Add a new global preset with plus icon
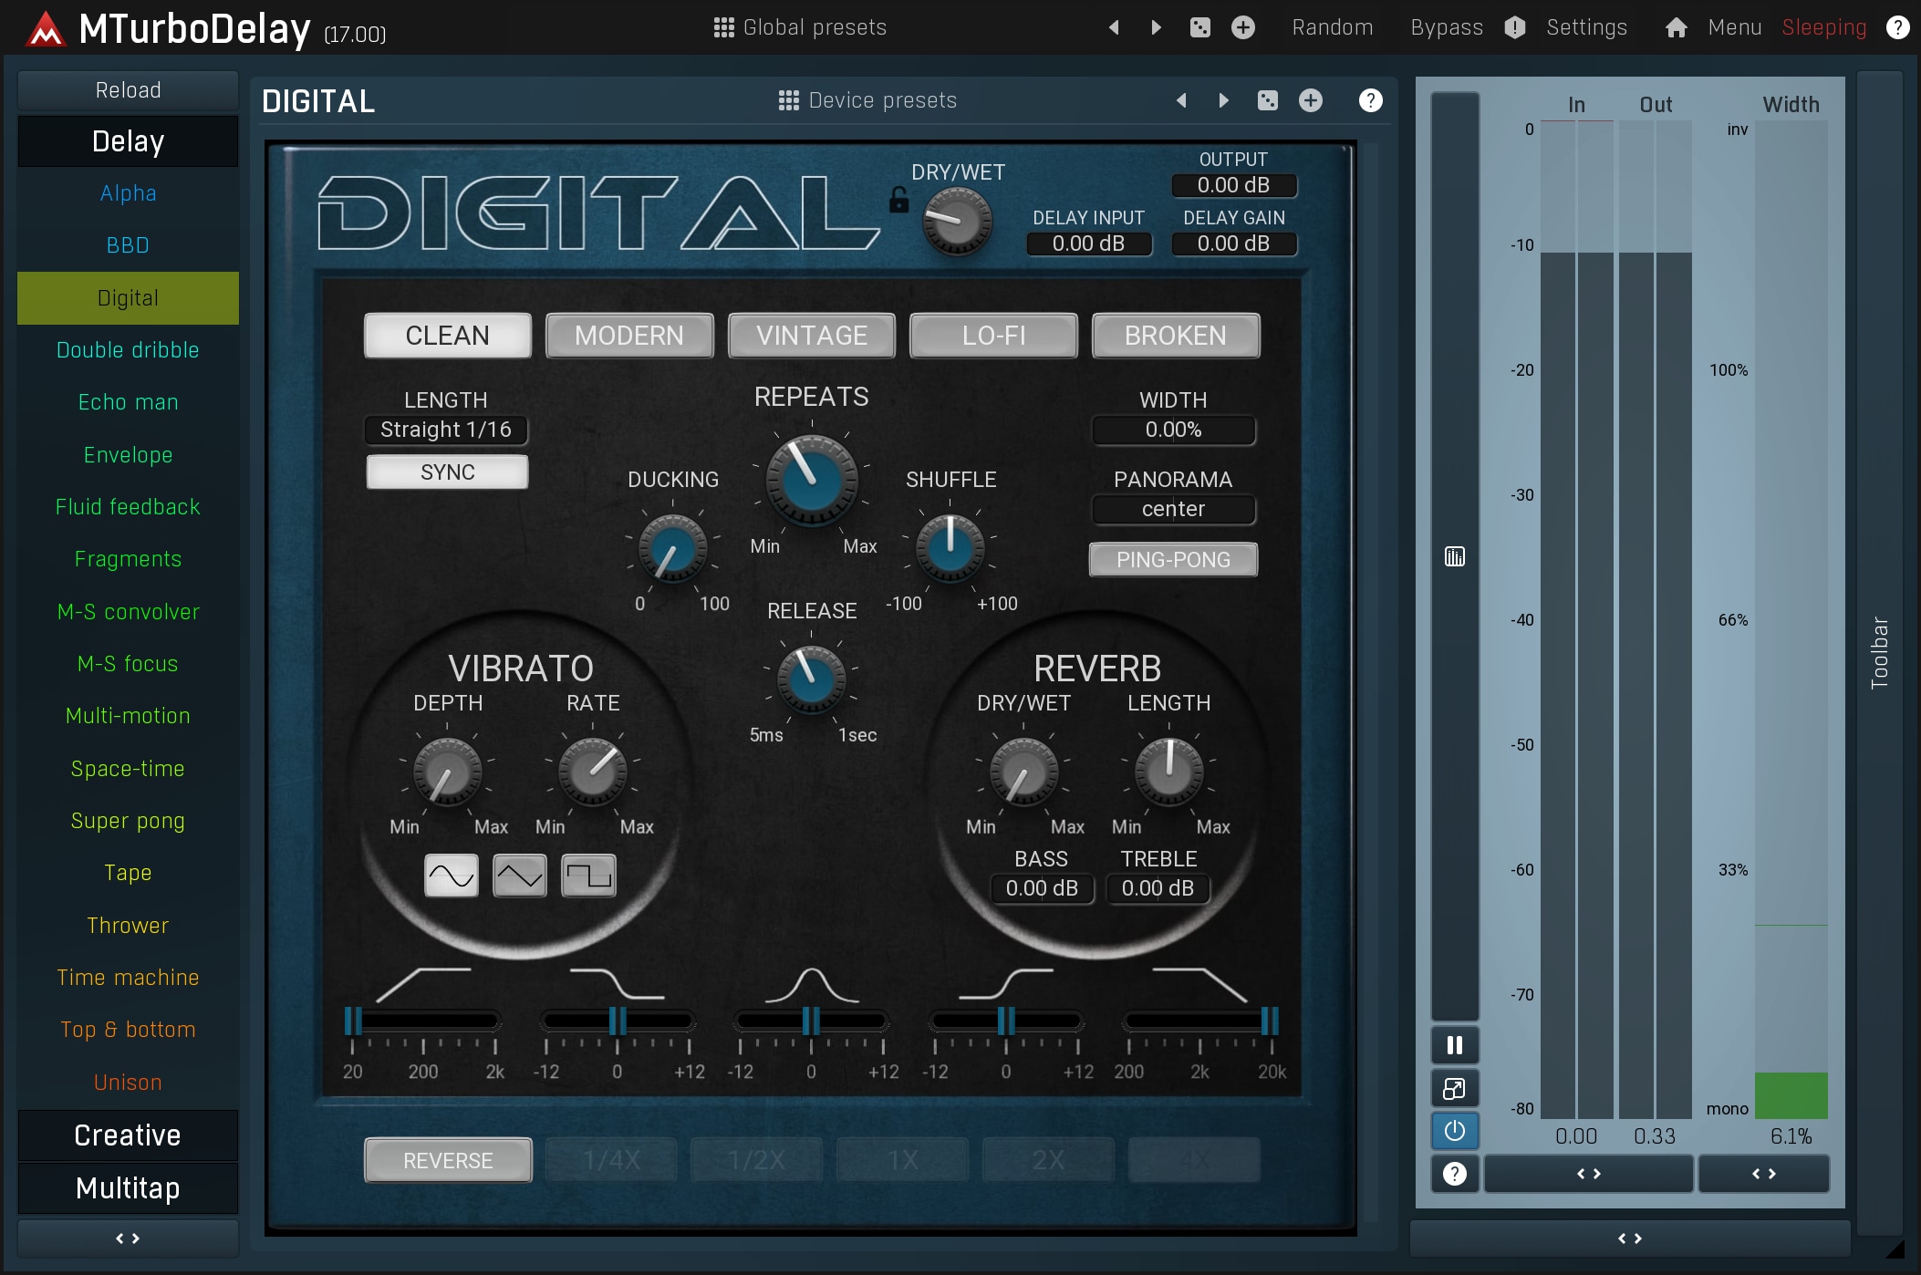Screen dimensions: 1921x1275 [x=1242, y=27]
